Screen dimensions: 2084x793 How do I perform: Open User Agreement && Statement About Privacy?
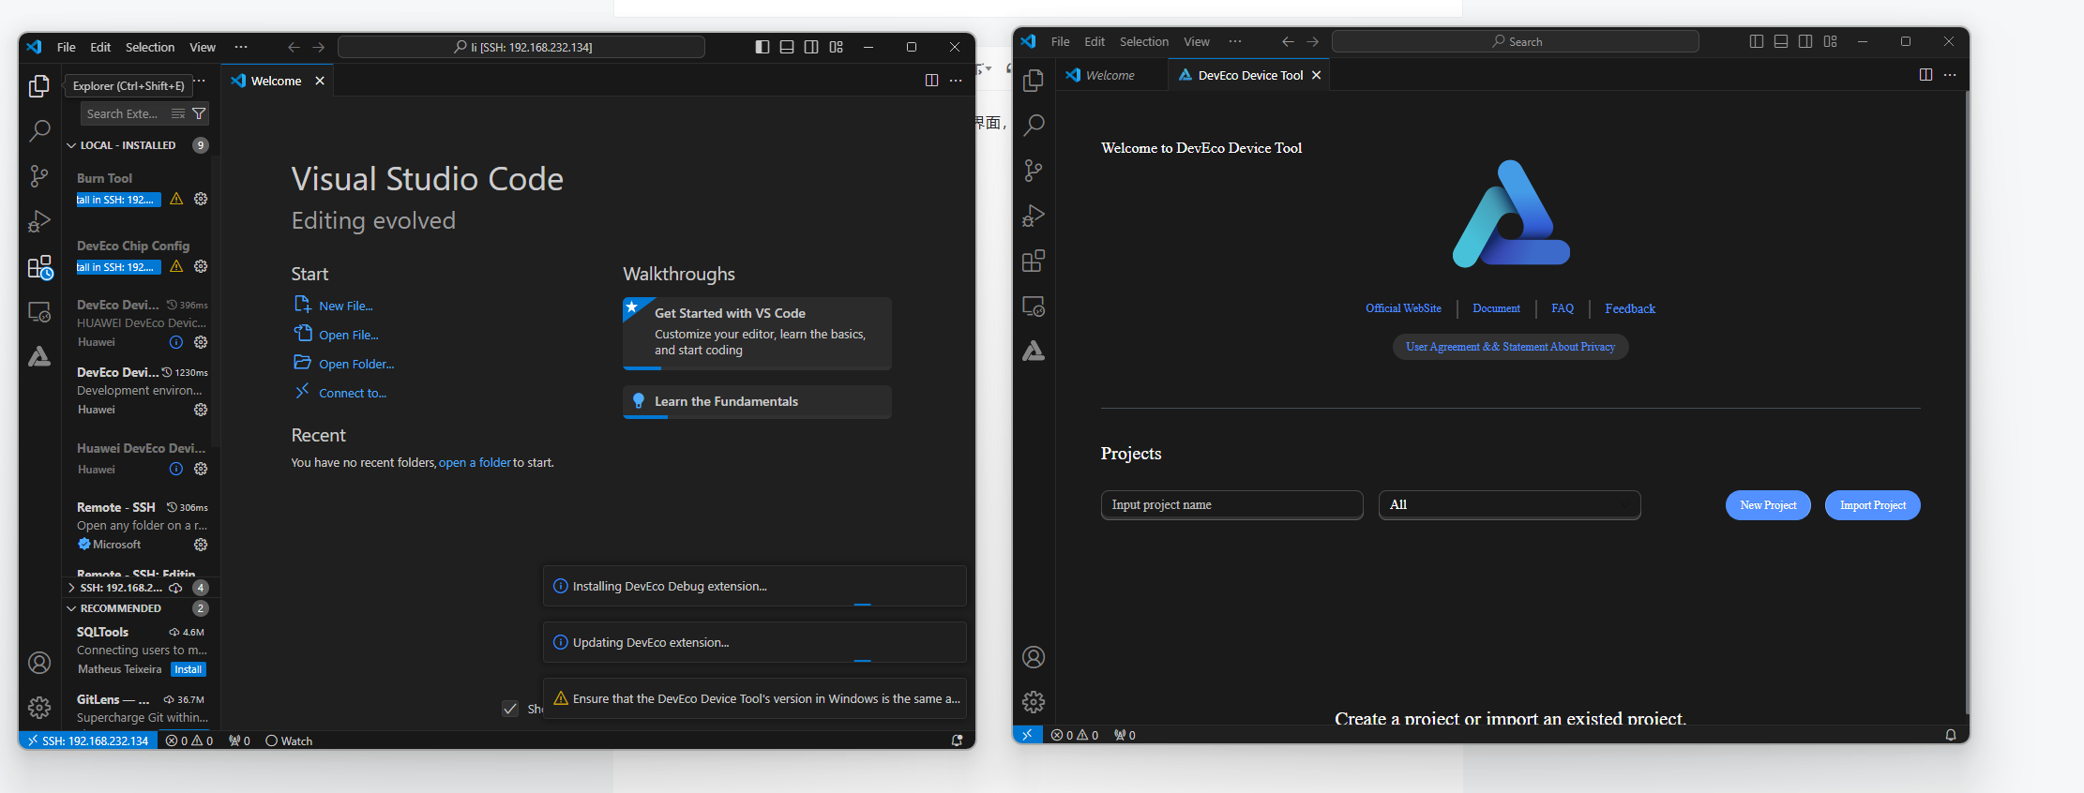[x=1510, y=347]
